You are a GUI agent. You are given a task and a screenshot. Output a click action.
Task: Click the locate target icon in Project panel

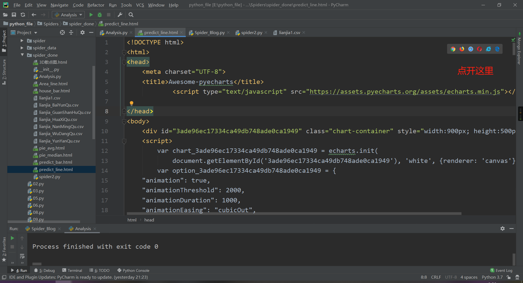(x=62, y=32)
